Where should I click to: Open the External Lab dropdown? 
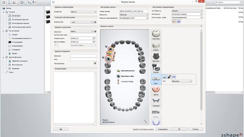pos(82,22)
